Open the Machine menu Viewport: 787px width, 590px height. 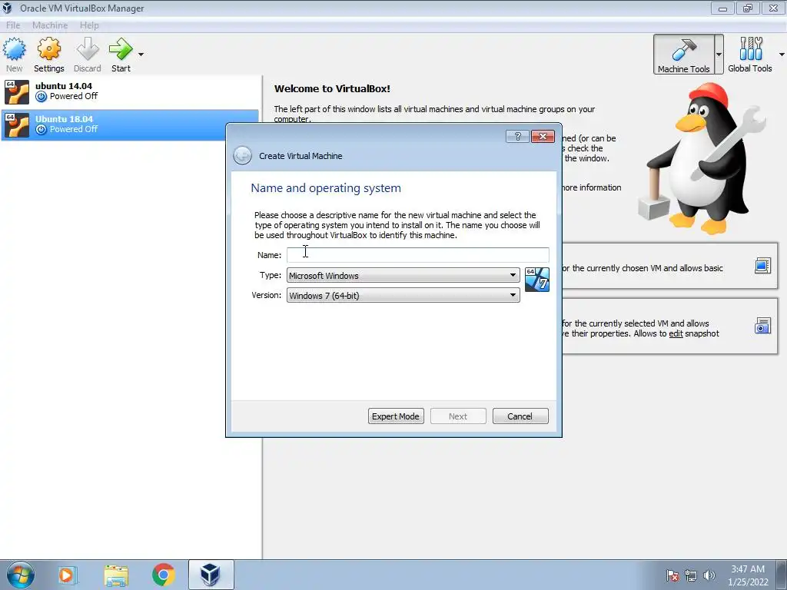point(50,25)
